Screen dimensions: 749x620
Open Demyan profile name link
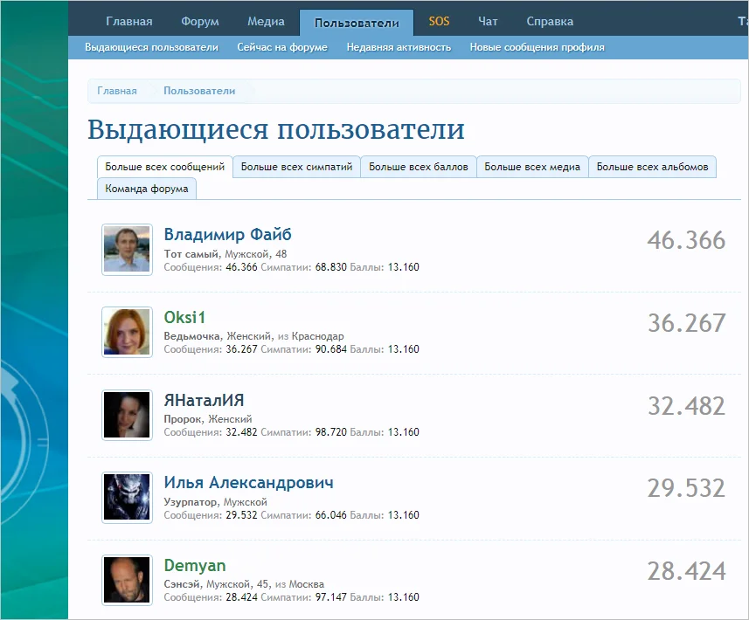(x=195, y=566)
